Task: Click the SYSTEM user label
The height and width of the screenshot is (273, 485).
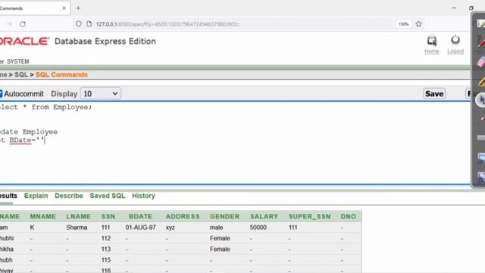Action: tap(18, 61)
